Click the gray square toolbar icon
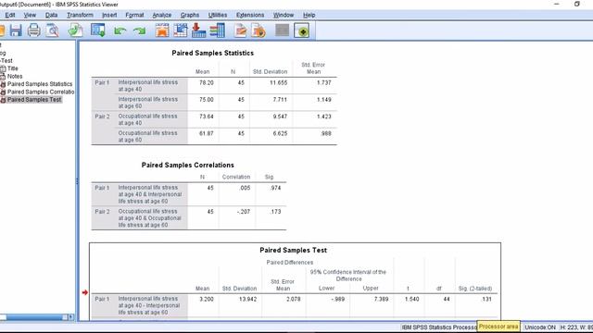Image resolution: width=593 pixels, height=333 pixels. point(282,31)
